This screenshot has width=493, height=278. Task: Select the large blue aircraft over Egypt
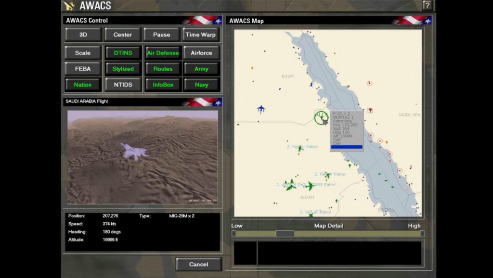[261, 109]
